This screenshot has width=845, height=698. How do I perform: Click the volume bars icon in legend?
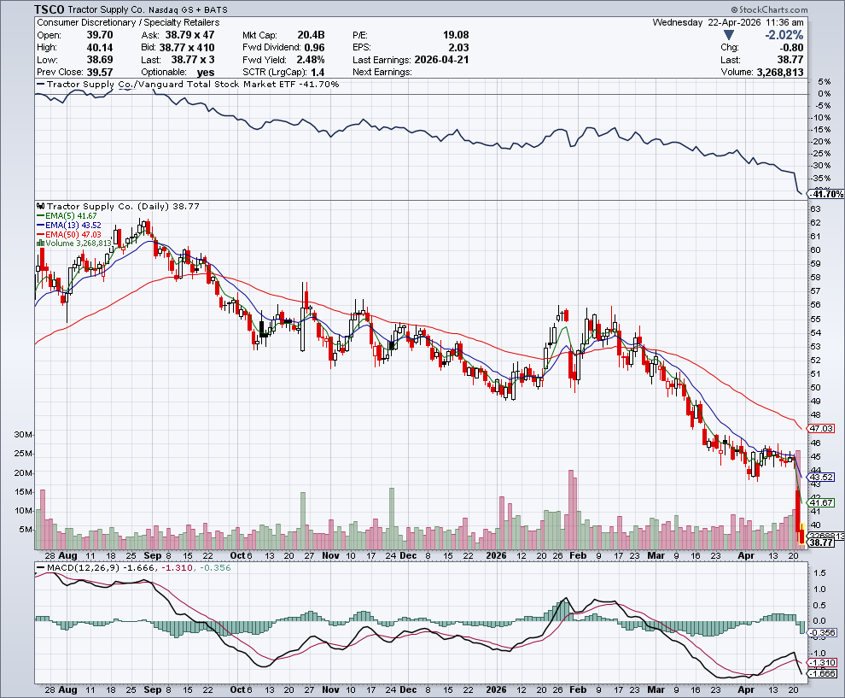(x=40, y=243)
